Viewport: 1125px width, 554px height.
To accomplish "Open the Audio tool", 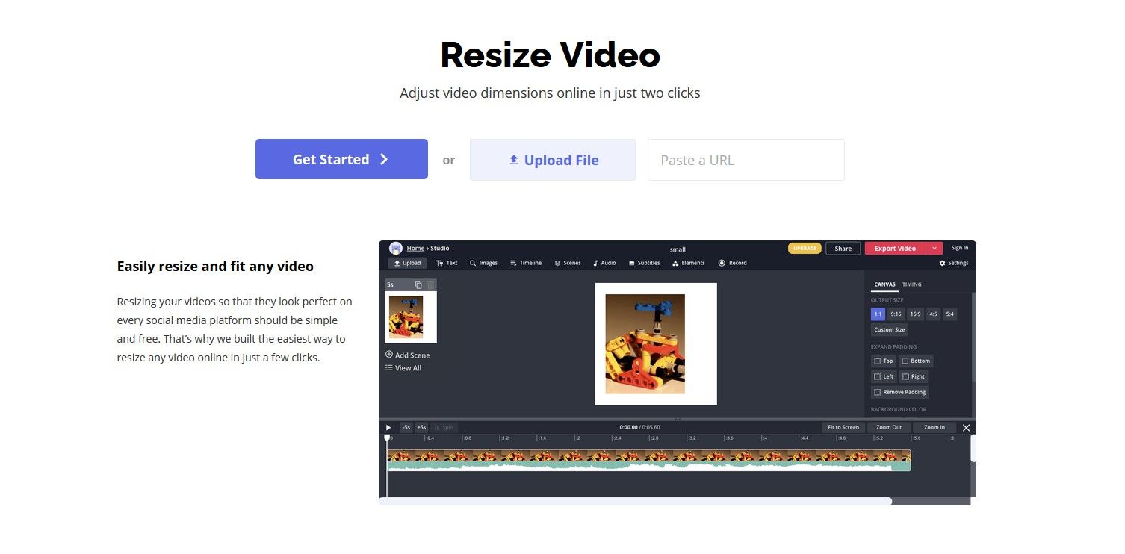I will pyautogui.click(x=604, y=263).
